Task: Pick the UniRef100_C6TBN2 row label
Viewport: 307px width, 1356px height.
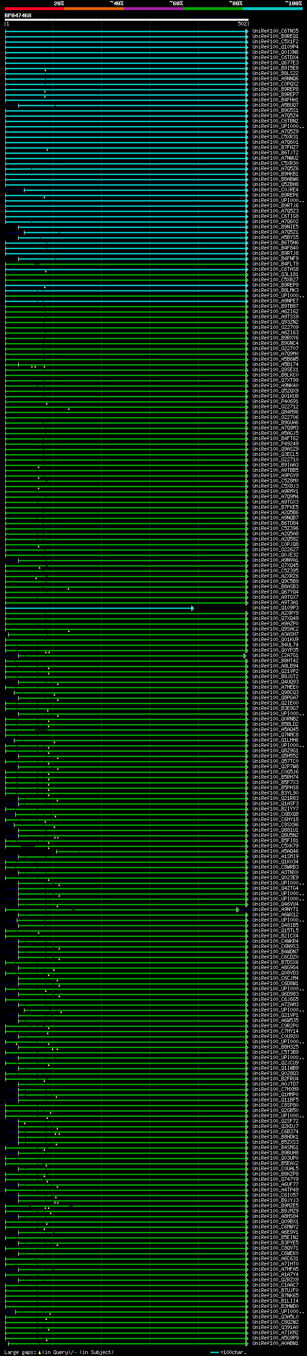Action: [275, 121]
